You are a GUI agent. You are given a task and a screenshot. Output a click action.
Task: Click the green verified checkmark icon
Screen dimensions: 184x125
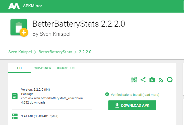[x=107, y=94]
